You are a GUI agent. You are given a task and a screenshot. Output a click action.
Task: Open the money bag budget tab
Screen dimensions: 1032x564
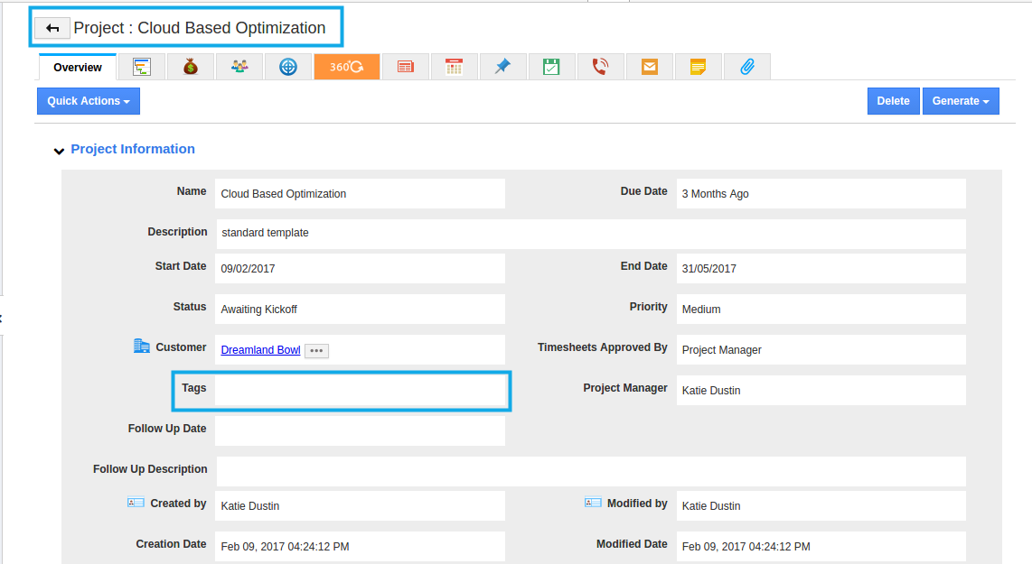coord(191,67)
